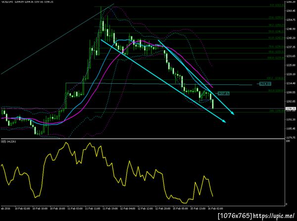Click the 16 Feb 02:00 time label
The image size is (297, 221).
click(215, 209)
